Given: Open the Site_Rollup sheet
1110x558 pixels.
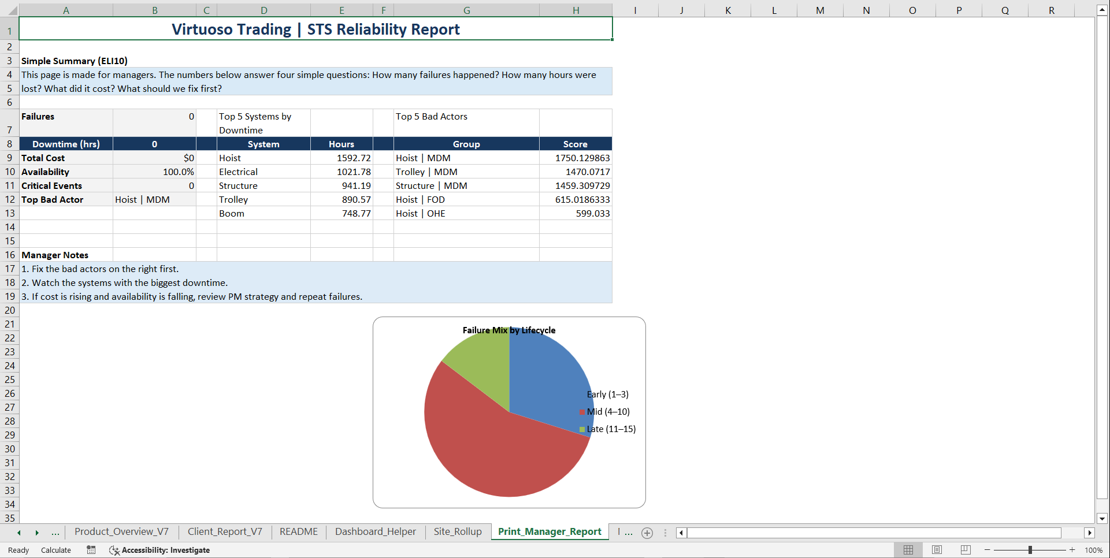Looking at the screenshot, I should tap(458, 532).
